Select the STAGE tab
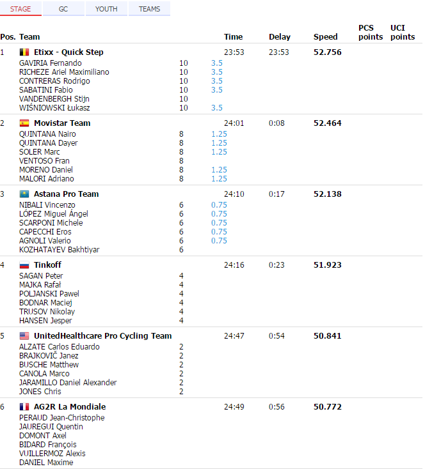This screenshot has width=425, height=469. (x=20, y=9)
